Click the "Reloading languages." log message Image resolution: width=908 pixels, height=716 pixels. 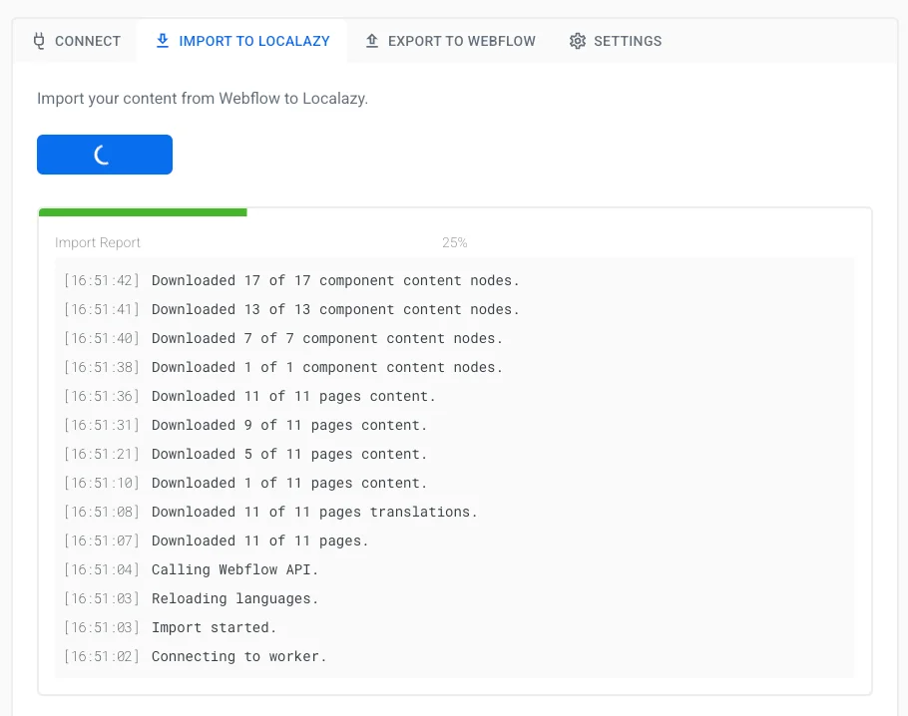[234, 598]
